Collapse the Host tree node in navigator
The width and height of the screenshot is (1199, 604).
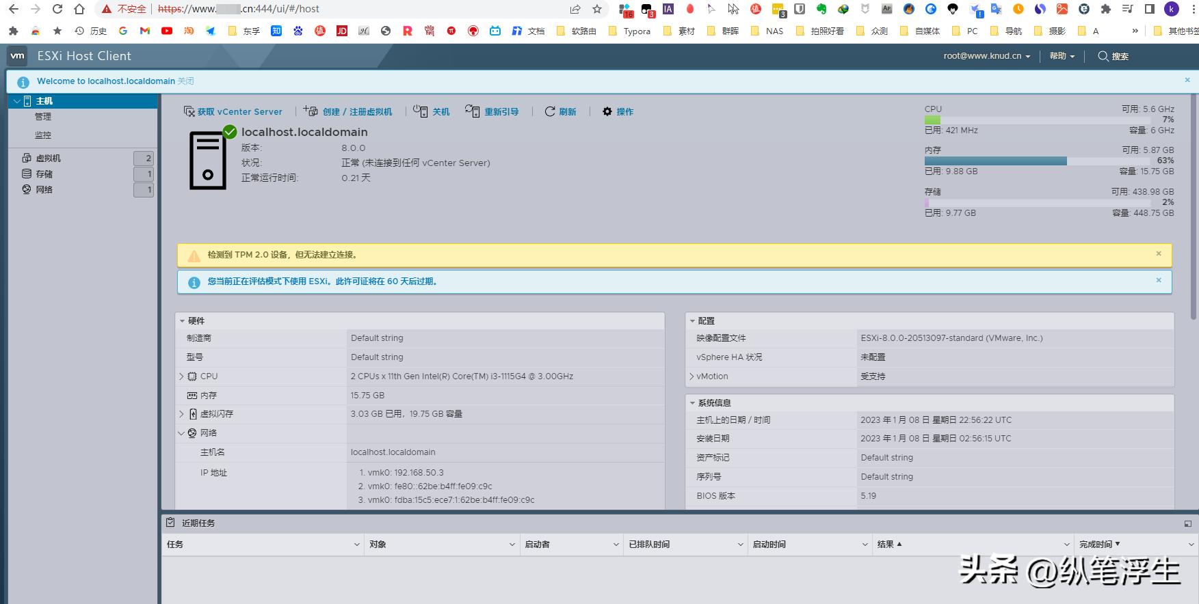(17, 101)
